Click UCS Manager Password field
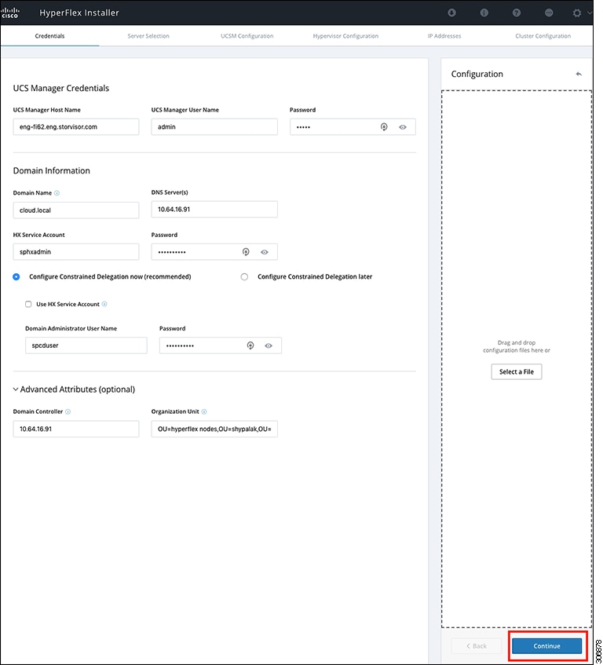Viewport: 603px width, 665px height. [353, 127]
